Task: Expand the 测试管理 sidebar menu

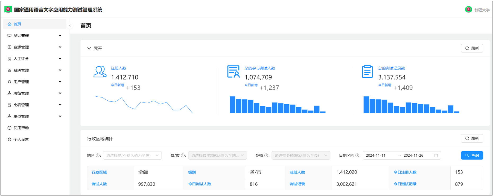Action: tap(34, 36)
